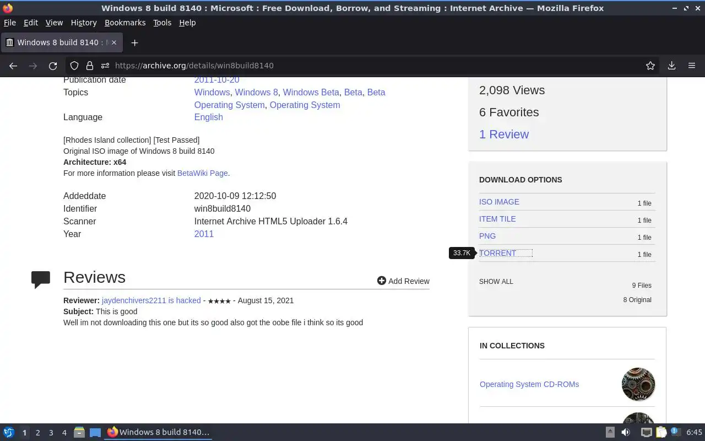Open the Windows 8 topic link
The width and height of the screenshot is (705, 441).
pos(257,92)
